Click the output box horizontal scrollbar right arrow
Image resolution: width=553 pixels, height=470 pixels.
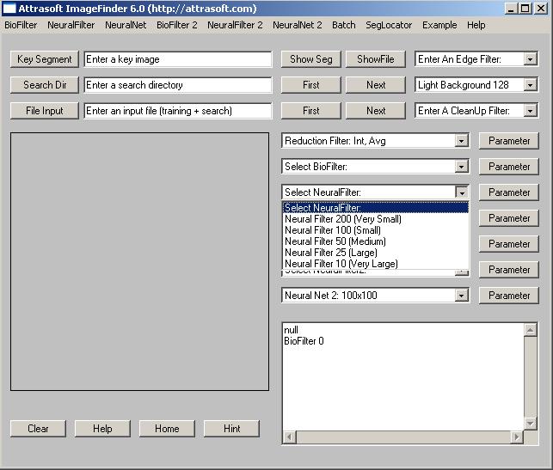pos(517,437)
